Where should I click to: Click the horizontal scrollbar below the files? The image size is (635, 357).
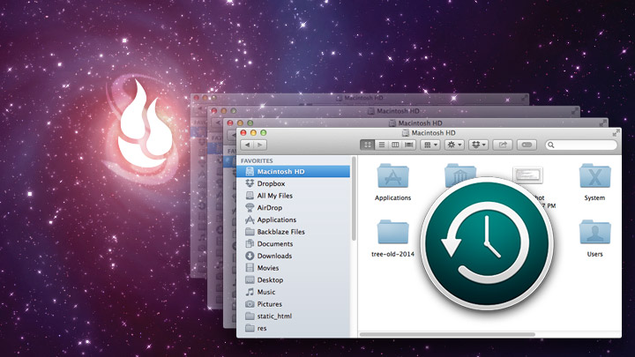coord(447,335)
